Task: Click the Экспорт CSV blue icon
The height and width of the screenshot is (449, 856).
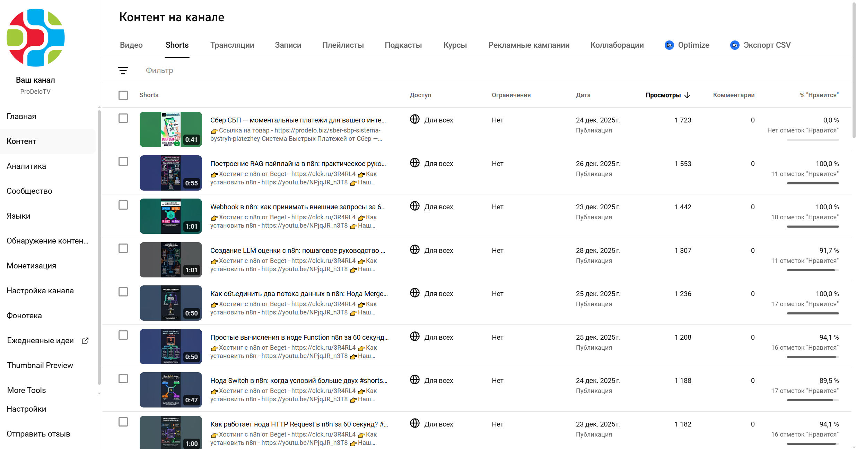Action: pos(735,45)
